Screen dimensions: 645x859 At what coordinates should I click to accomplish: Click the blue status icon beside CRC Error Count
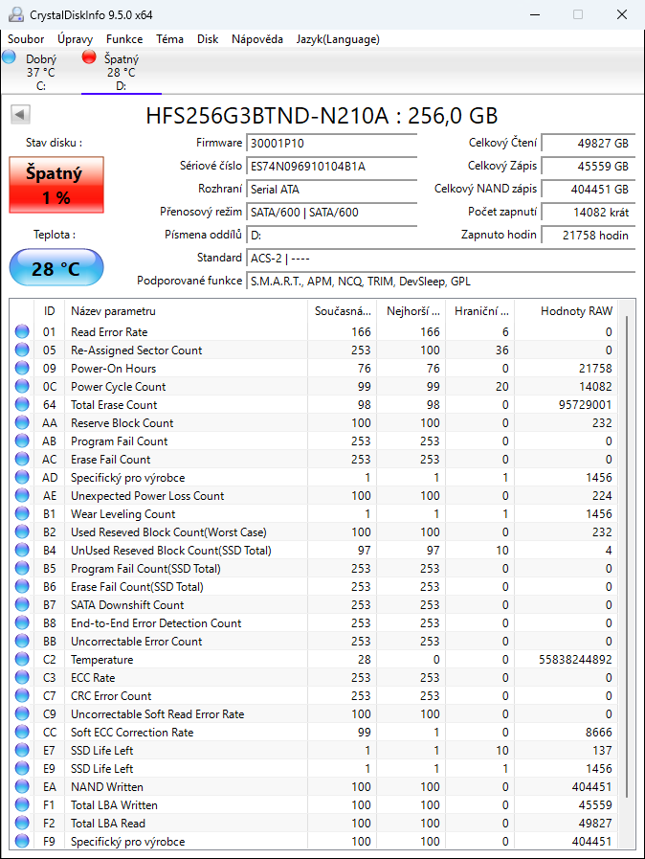(22, 695)
